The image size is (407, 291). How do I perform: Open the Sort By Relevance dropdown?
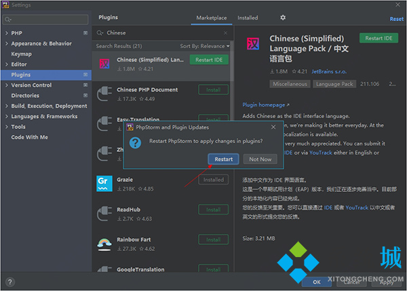pyautogui.click(x=205, y=46)
